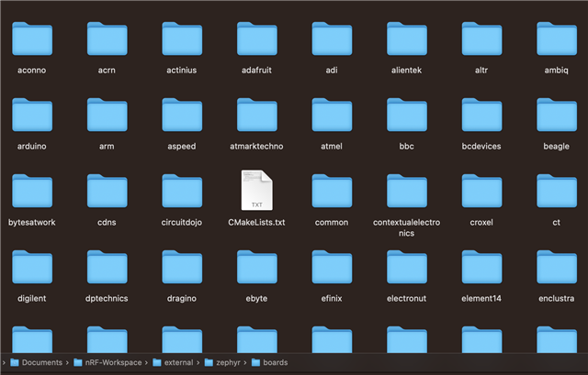Open the croxel folder

point(481,192)
